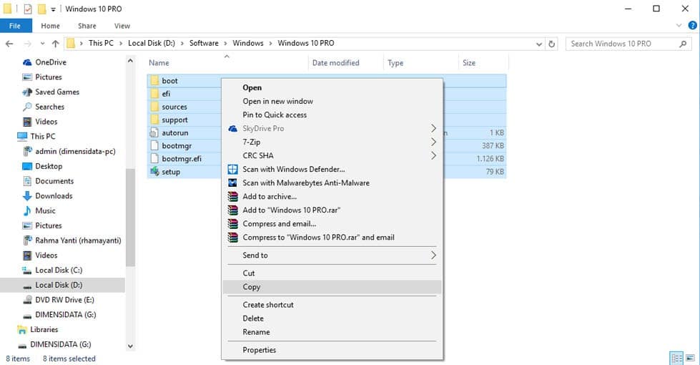
Task: Click the This PC monitor icon
Action: [22, 136]
